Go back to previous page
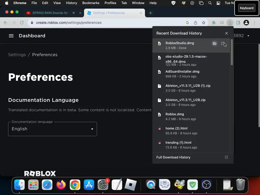 pos(6,23)
